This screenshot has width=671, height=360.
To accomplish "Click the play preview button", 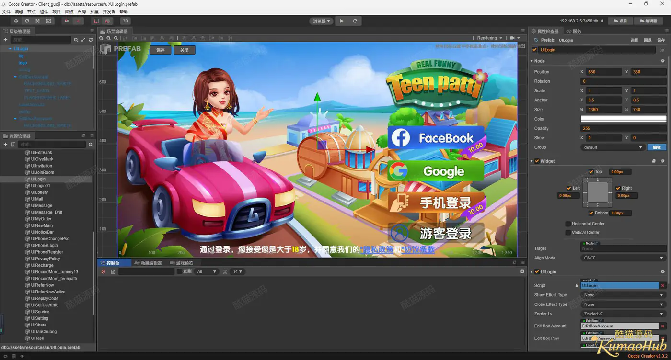I will 342,21.
